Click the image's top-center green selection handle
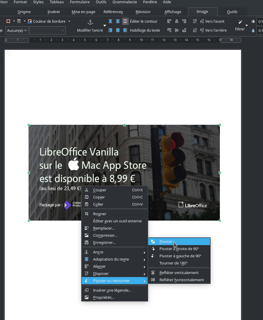Screen dimensions: 263x320 [x=124, y=125]
